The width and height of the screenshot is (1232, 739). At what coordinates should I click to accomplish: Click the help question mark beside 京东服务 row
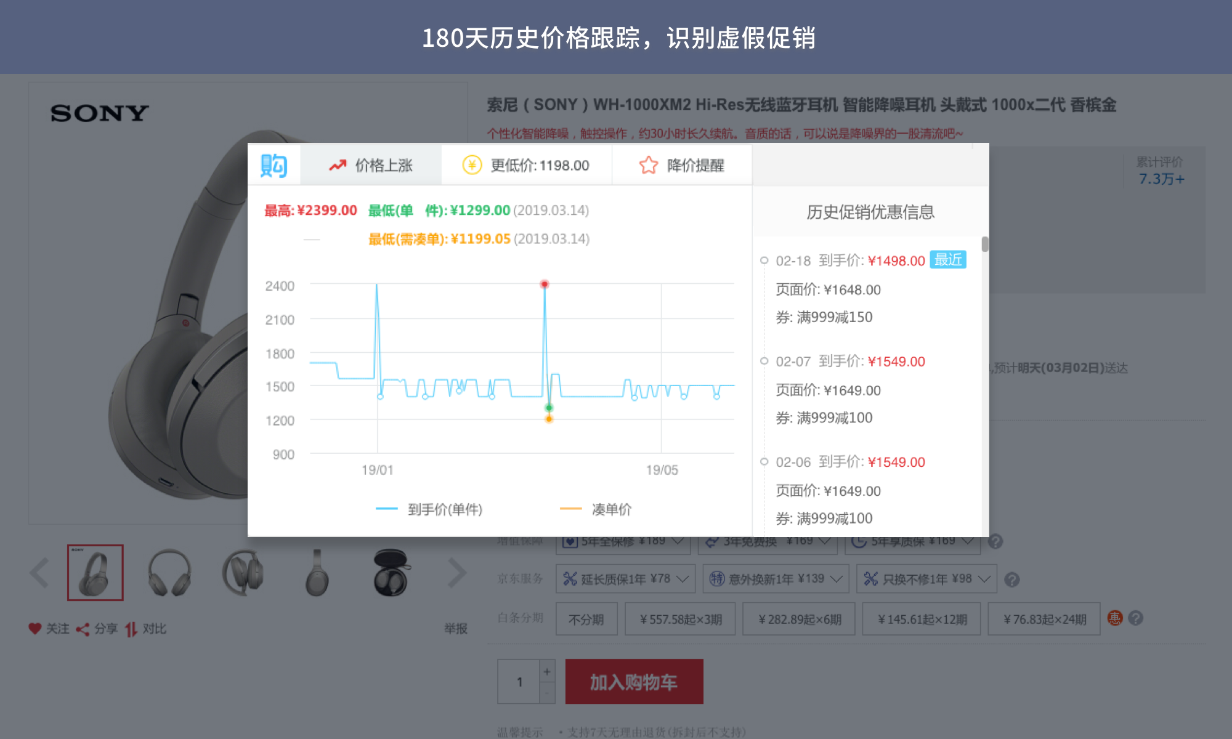[x=1012, y=579]
